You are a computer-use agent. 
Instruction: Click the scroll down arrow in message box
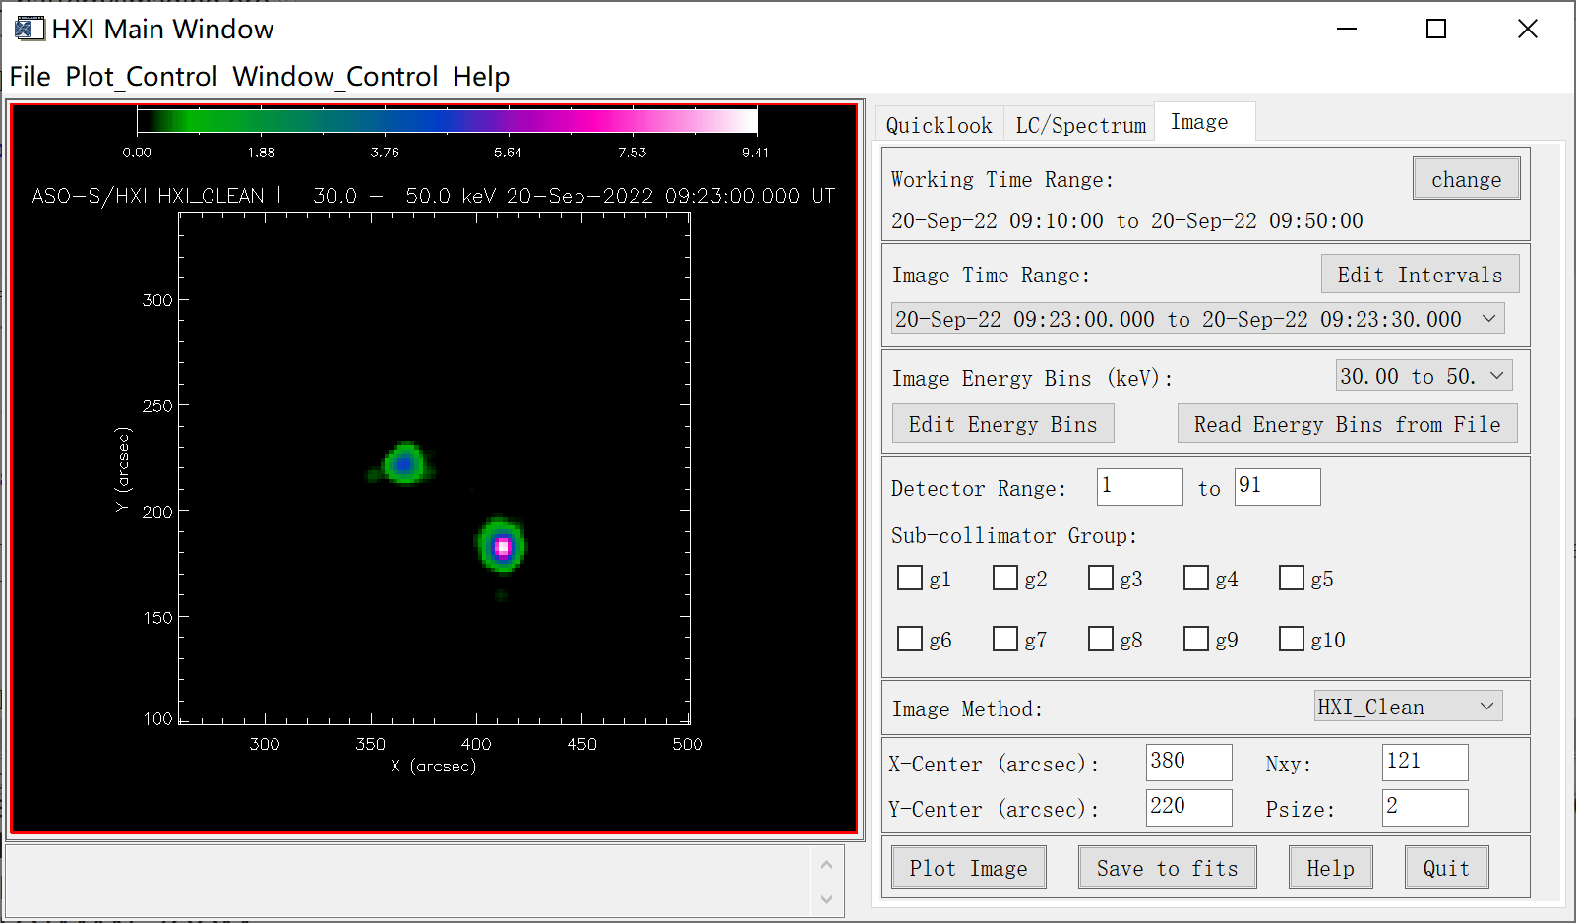826,899
